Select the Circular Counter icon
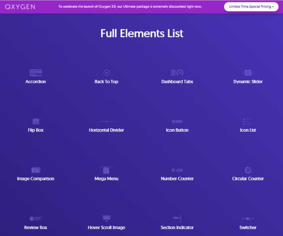Image resolution: width=283 pixels, height=236 pixels. (248, 170)
